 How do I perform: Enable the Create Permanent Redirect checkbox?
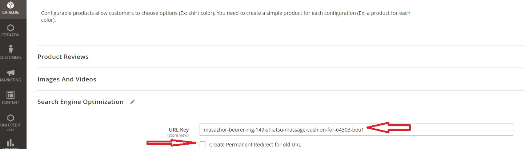(203, 144)
